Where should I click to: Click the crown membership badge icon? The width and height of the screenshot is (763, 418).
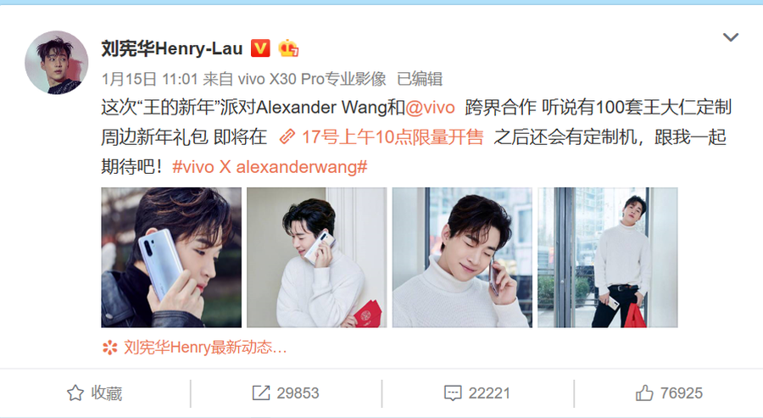[288, 48]
